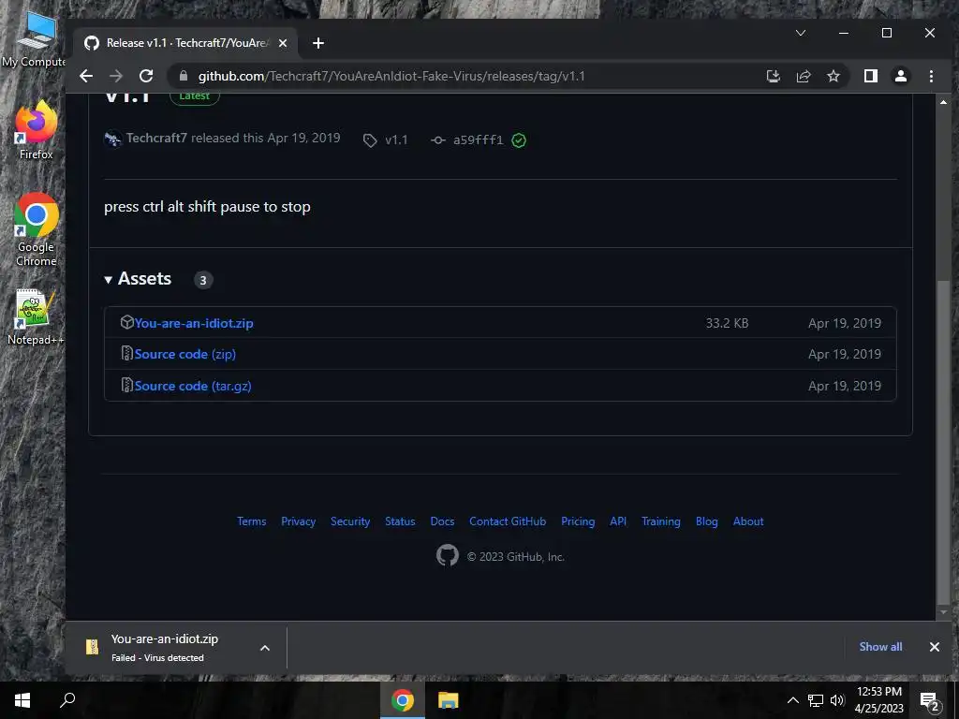Open the Chrome side panel
This screenshot has width=959, height=719.
871,76
